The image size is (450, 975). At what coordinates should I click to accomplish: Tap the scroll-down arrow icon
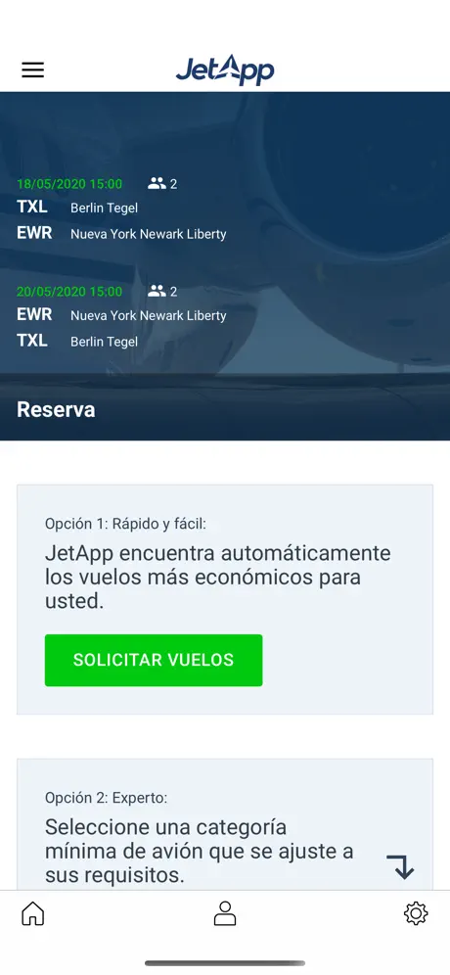401,866
